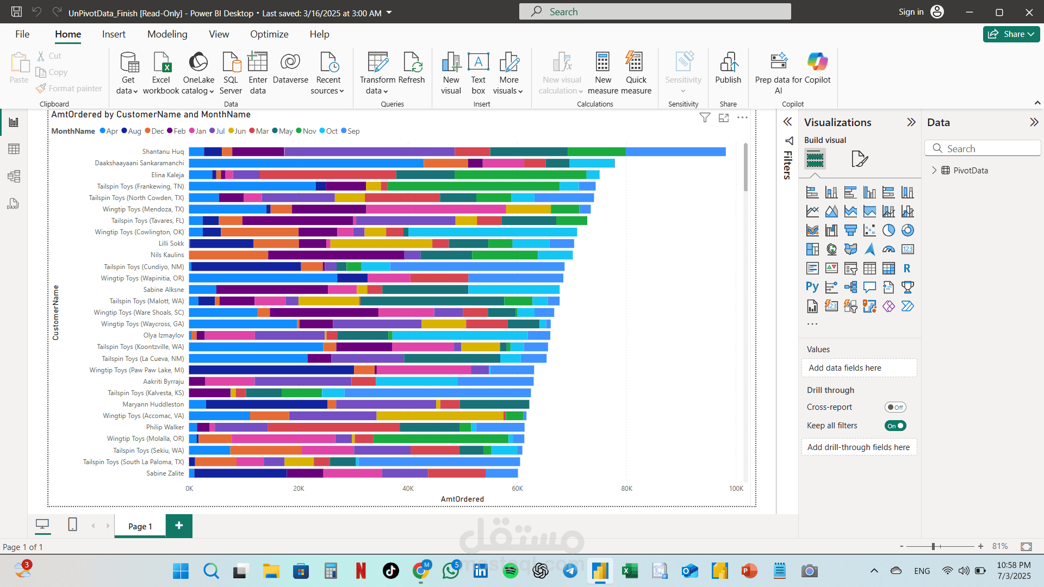Select the Donut chart visualization

(x=908, y=230)
